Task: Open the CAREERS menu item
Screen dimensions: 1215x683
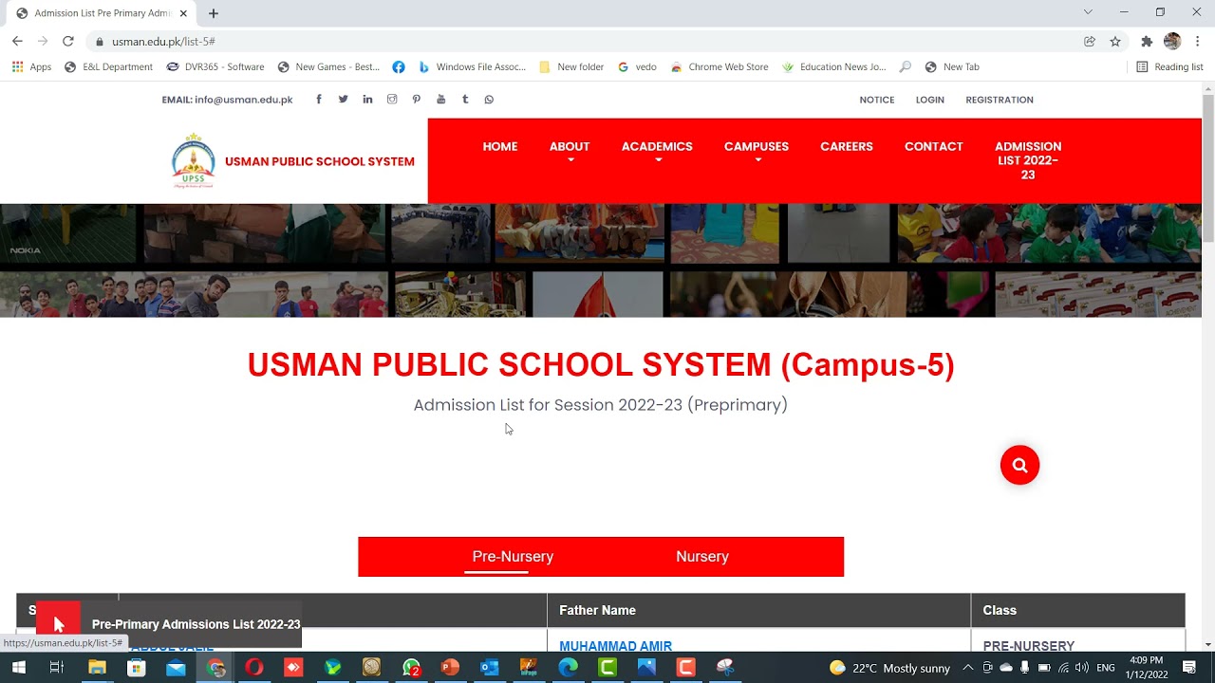Action: [x=847, y=146]
